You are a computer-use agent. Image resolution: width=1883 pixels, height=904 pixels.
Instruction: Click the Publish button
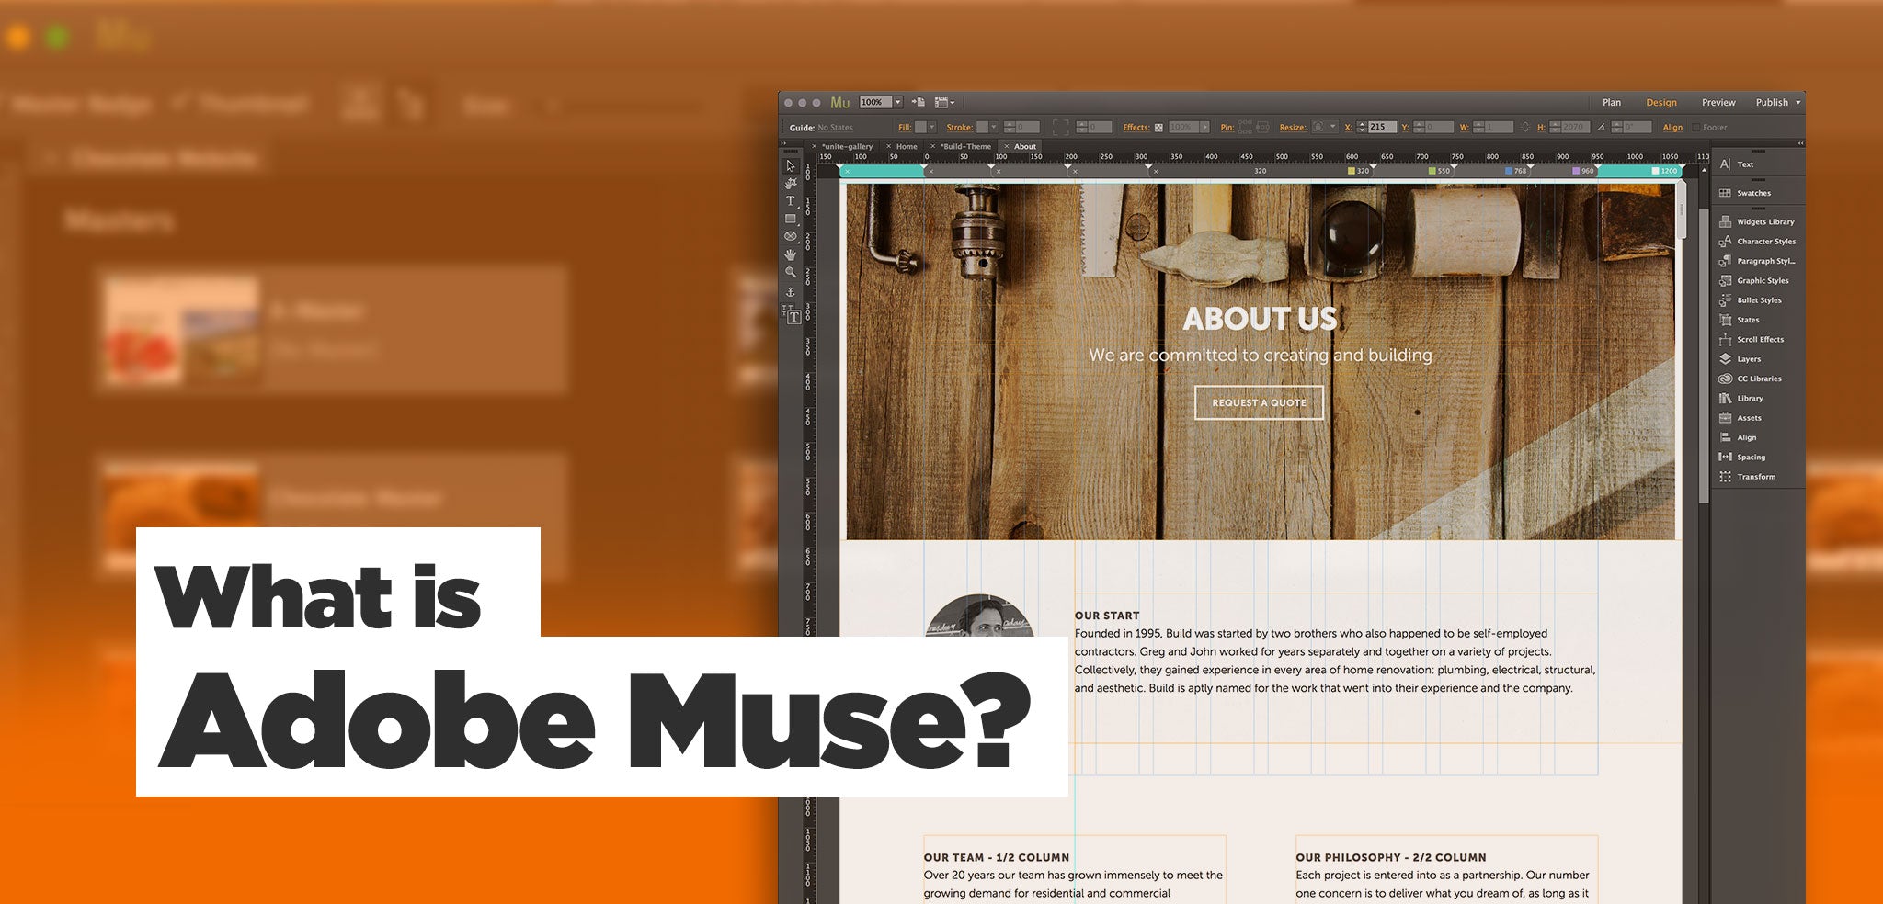pos(1771,102)
